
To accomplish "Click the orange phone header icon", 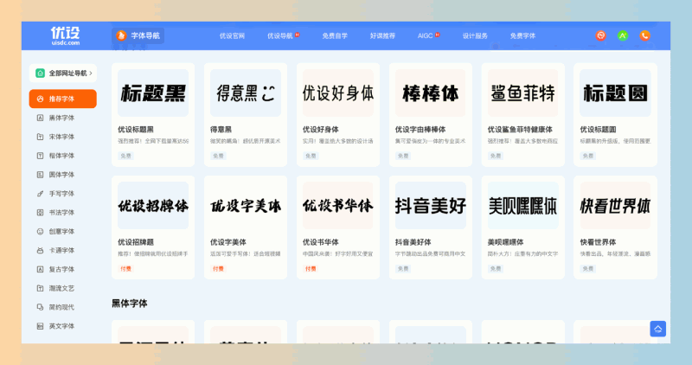I will coord(644,35).
